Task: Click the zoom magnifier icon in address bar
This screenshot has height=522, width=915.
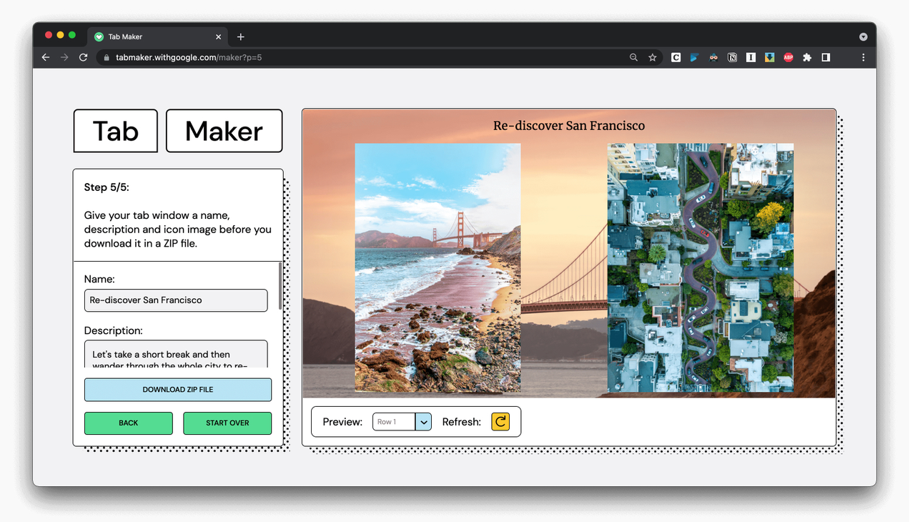Action: tap(633, 57)
